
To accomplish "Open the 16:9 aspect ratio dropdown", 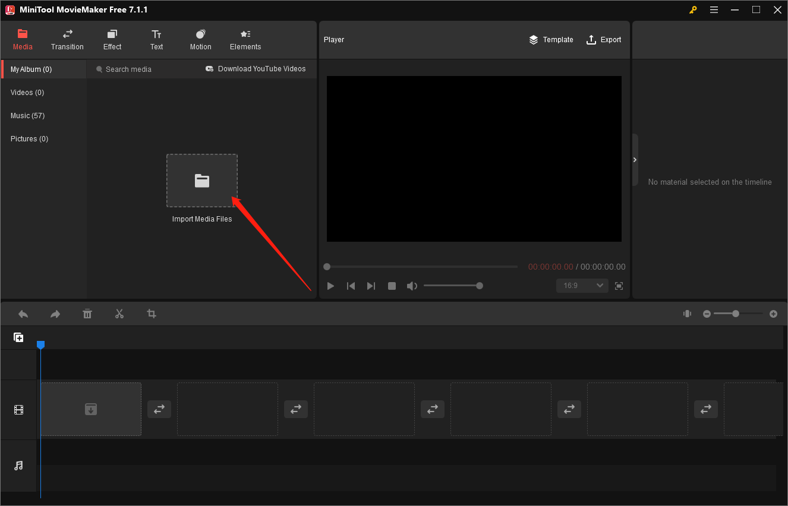I will 582,286.
